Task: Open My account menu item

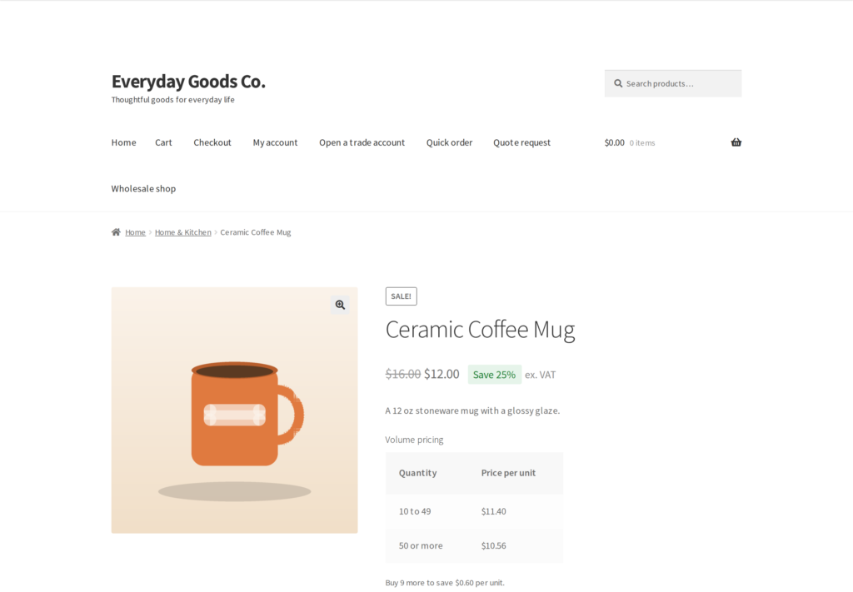Action: point(275,142)
